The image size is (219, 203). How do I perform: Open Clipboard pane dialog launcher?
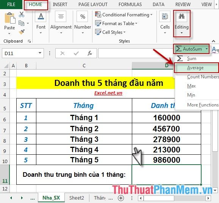[x=29, y=41]
